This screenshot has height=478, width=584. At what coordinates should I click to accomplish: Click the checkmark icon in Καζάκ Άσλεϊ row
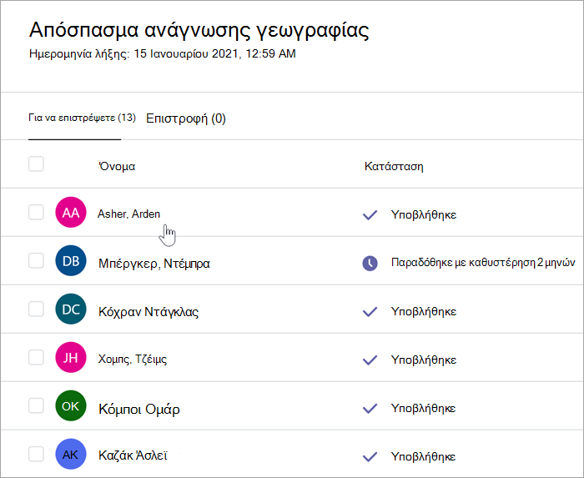(x=370, y=457)
